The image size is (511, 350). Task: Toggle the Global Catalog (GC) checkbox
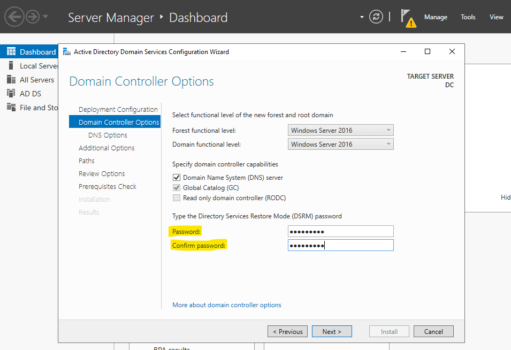(x=177, y=188)
